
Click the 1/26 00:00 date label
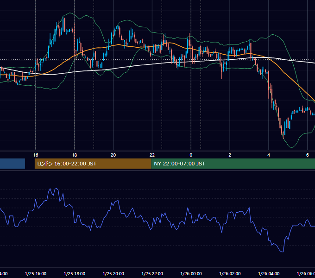pyautogui.click(x=191, y=273)
